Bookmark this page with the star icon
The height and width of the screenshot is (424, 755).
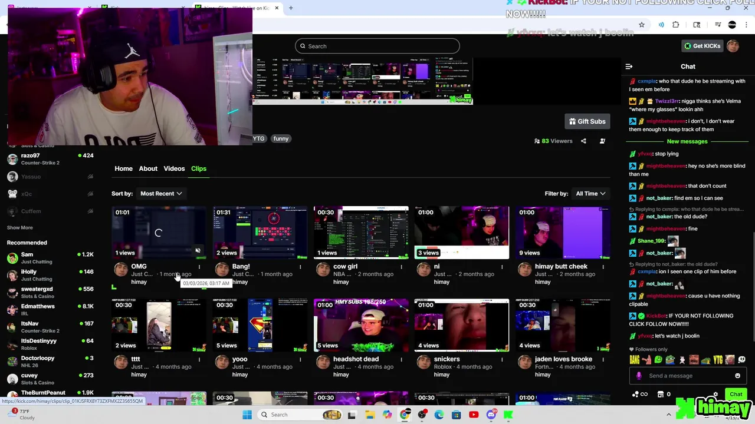click(642, 25)
